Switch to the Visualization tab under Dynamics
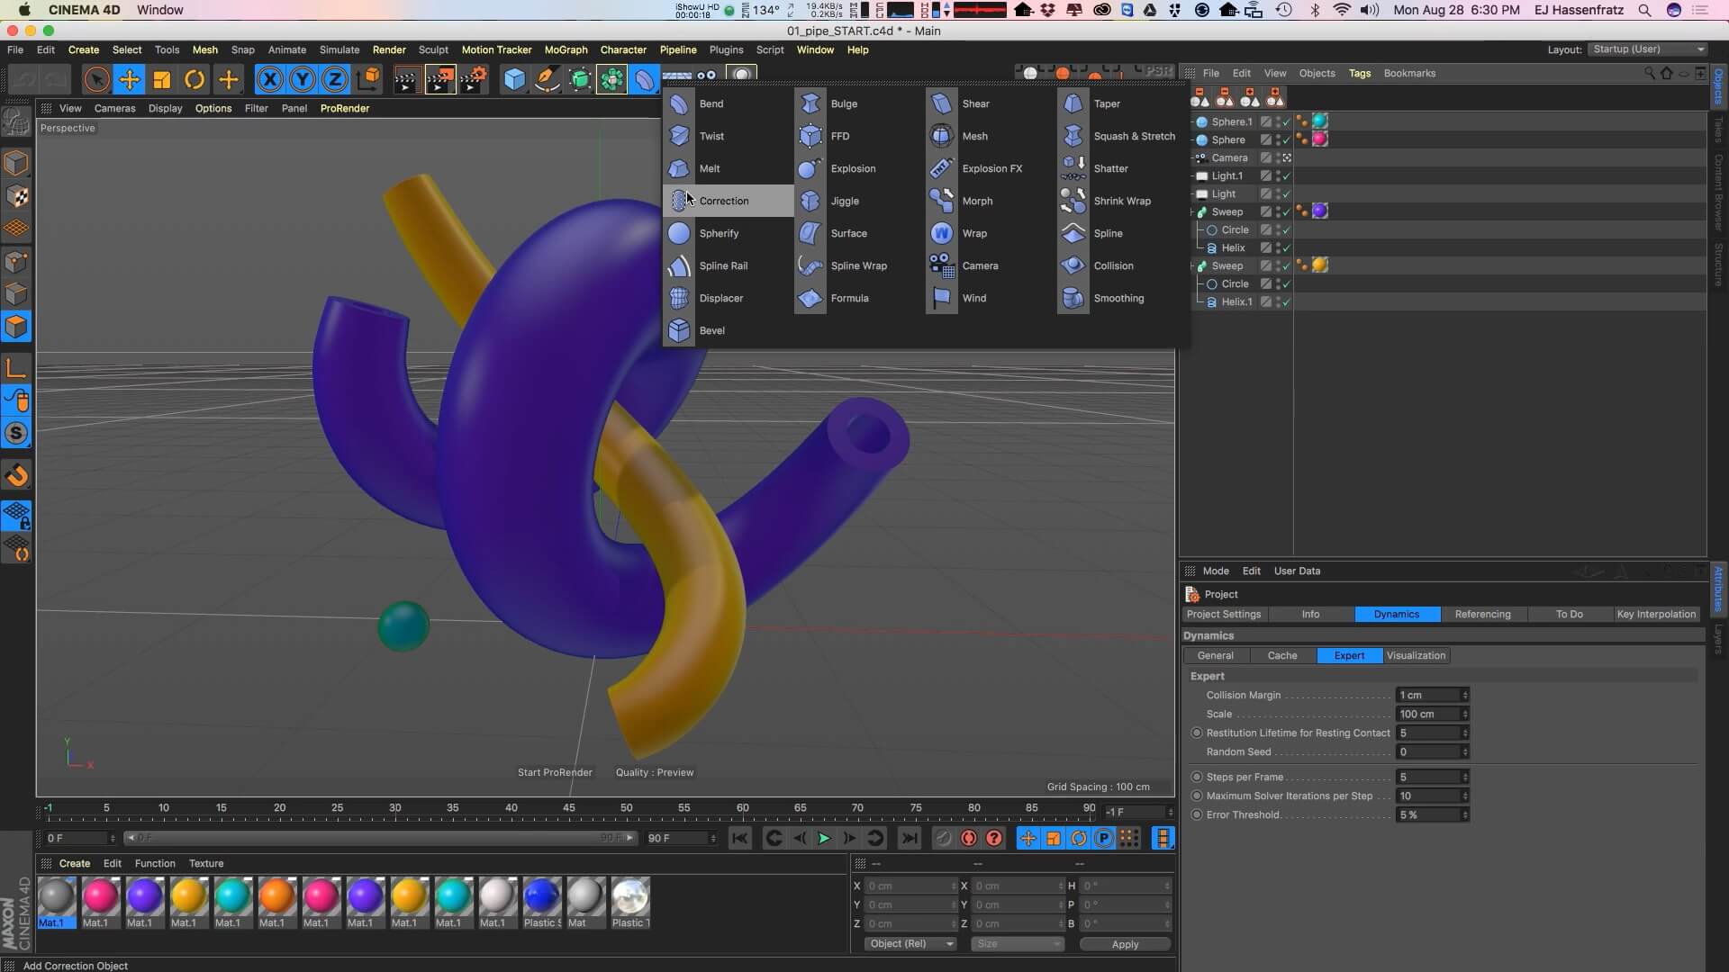The height and width of the screenshot is (972, 1729). (1415, 655)
